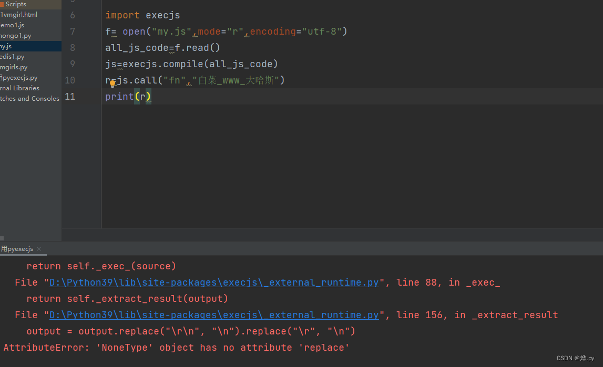Collapse the Scripts folder
This screenshot has width=603, height=367.
pyautogui.click(x=15, y=4)
